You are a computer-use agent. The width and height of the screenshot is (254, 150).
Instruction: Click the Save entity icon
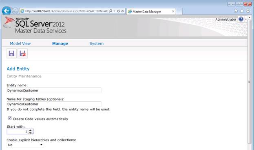point(11,54)
